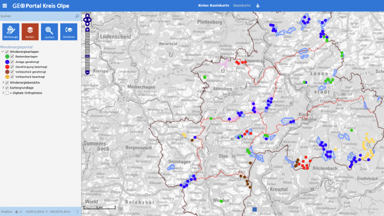
Task: Click the Attendorn town label on map
Action: [x=222, y=89]
